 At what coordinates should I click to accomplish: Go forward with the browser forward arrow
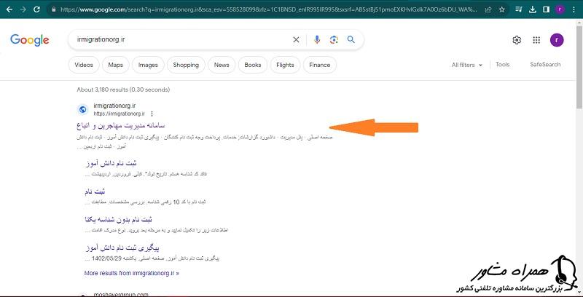(x=23, y=9)
